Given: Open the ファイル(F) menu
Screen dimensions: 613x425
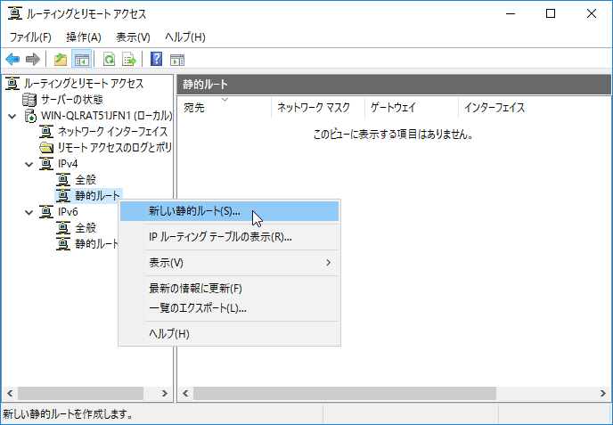Looking at the screenshot, I should point(30,37).
